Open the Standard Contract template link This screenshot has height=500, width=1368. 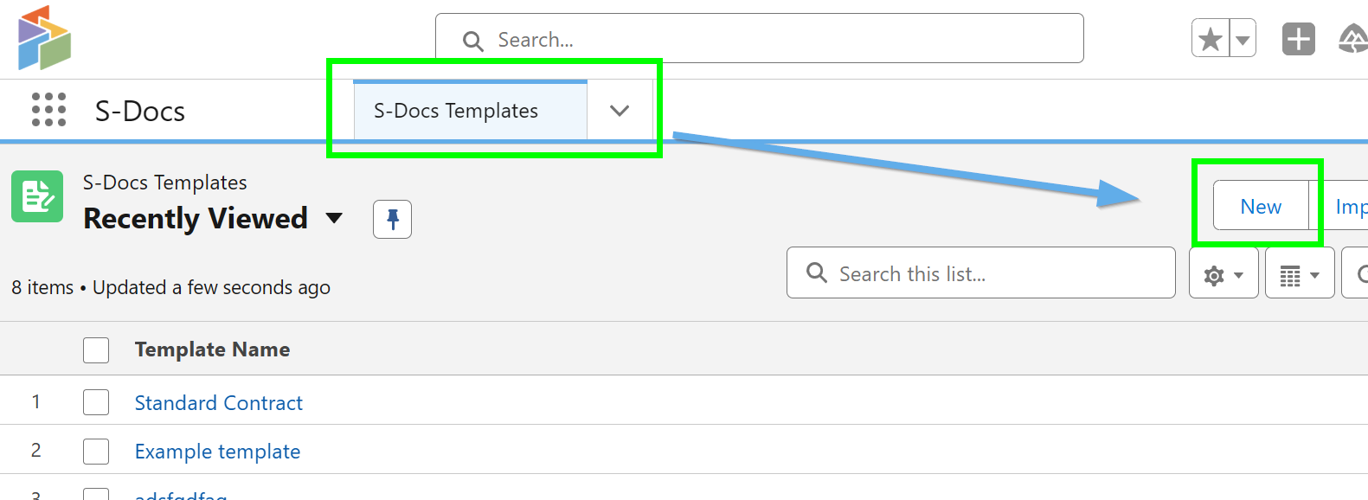tap(218, 403)
